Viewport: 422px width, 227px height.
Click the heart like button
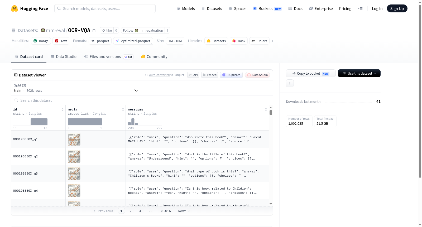[x=107, y=30]
